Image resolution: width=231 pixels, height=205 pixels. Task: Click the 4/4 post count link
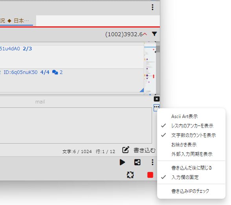coord(45,72)
